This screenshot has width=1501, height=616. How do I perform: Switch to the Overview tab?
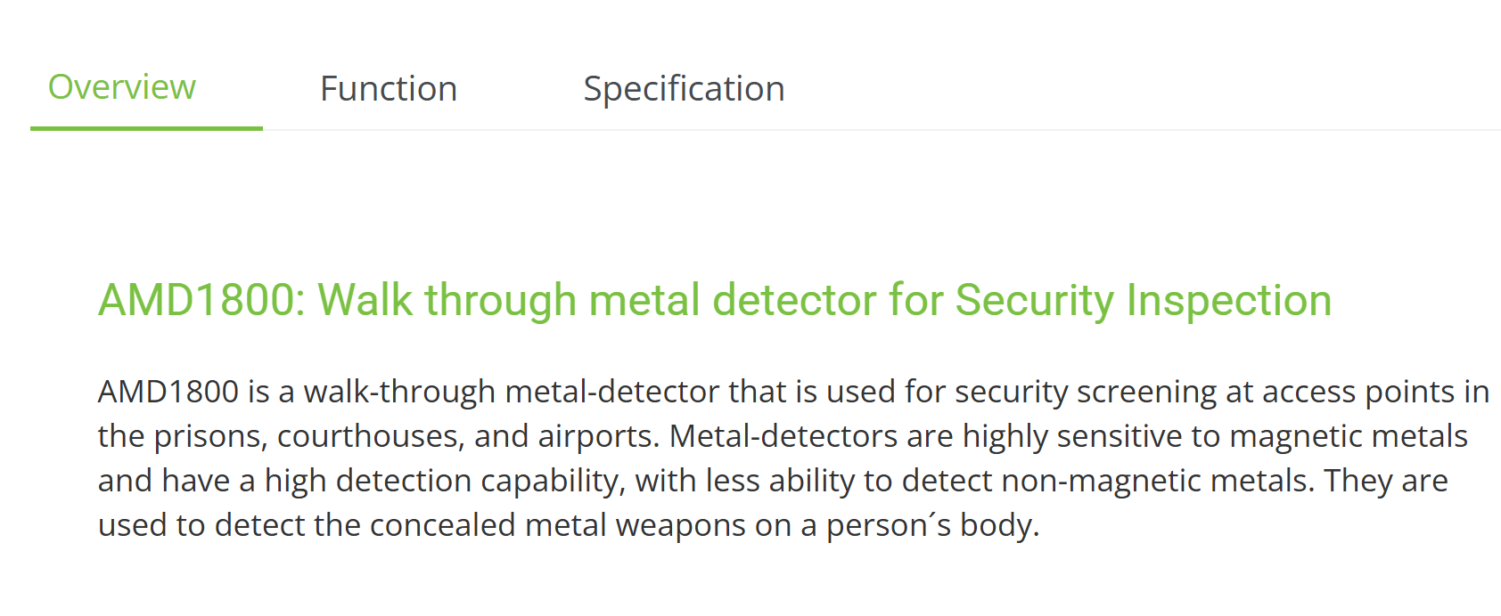[122, 87]
